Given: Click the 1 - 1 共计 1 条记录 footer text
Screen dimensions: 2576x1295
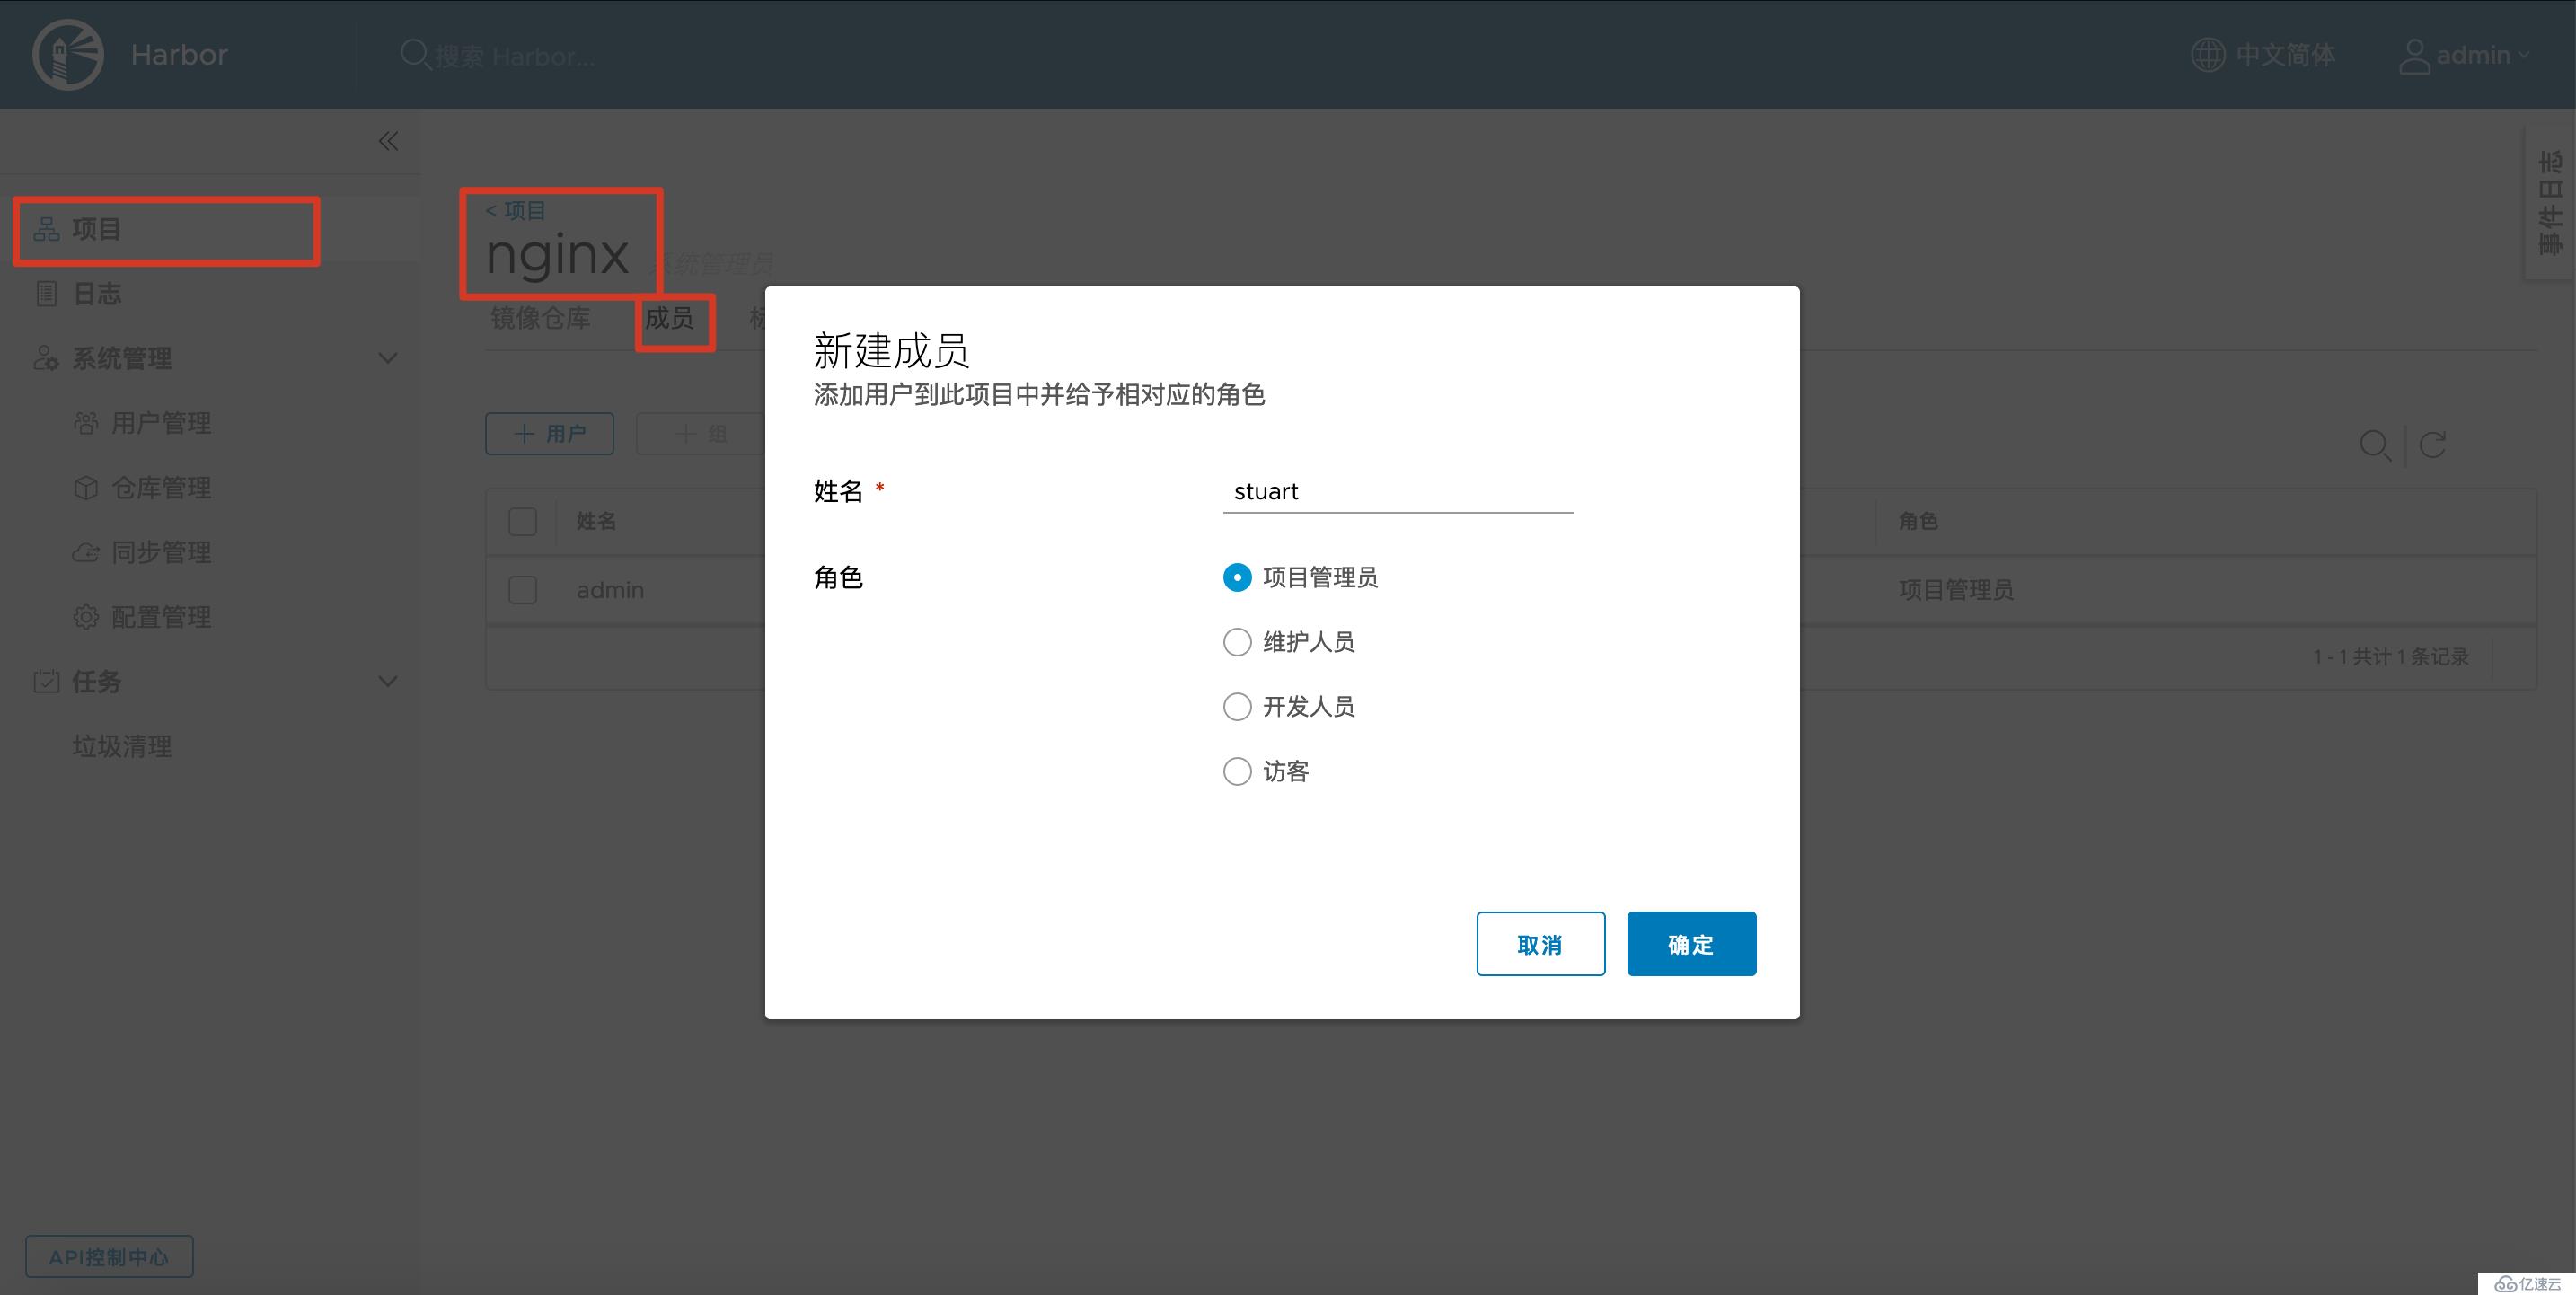Looking at the screenshot, I should [2390, 657].
